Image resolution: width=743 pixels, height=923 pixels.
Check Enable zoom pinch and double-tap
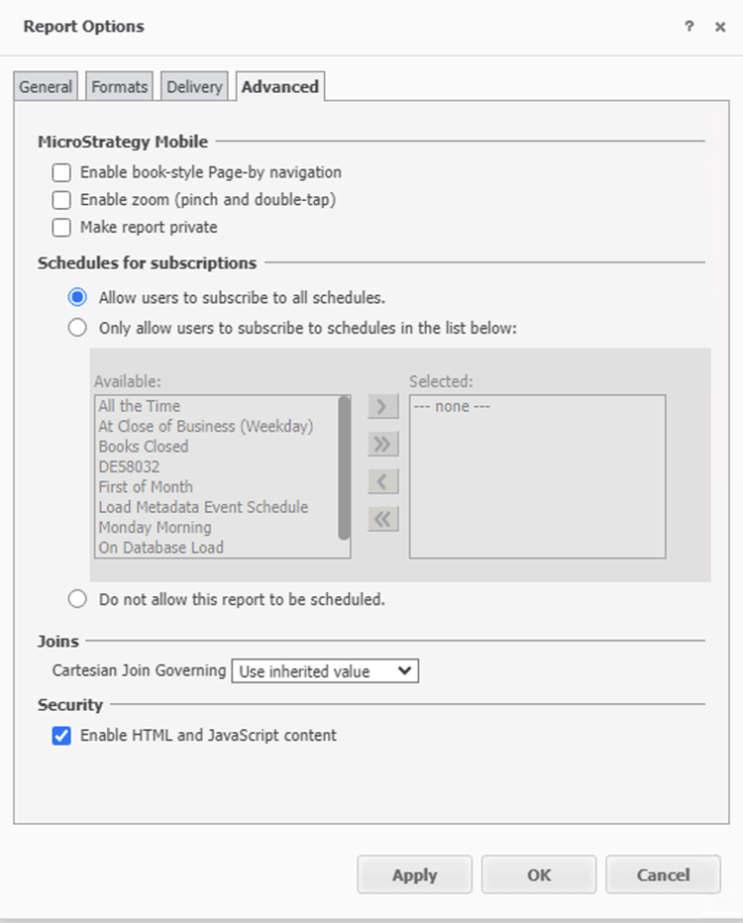pos(61,200)
